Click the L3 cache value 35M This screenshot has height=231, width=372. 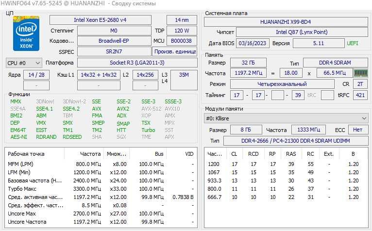pyautogui.click(x=184, y=80)
